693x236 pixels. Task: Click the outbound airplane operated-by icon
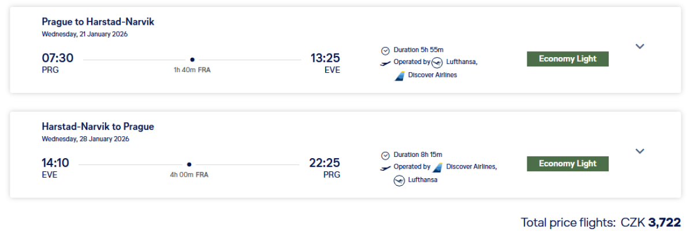(x=385, y=63)
